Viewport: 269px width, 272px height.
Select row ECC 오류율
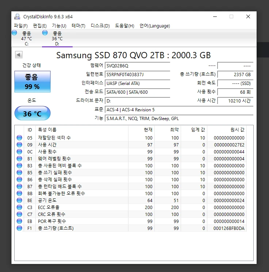tap(131, 207)
